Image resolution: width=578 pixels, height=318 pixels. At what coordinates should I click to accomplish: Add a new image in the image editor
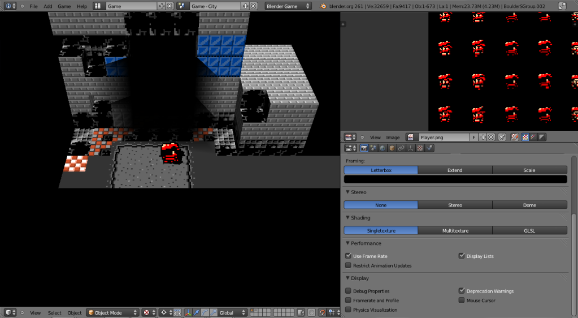point(483,137)
